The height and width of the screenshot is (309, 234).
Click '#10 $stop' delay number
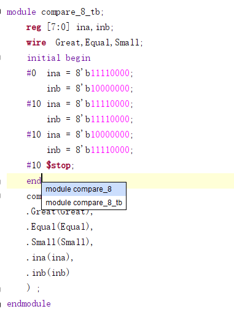point(34,165)
